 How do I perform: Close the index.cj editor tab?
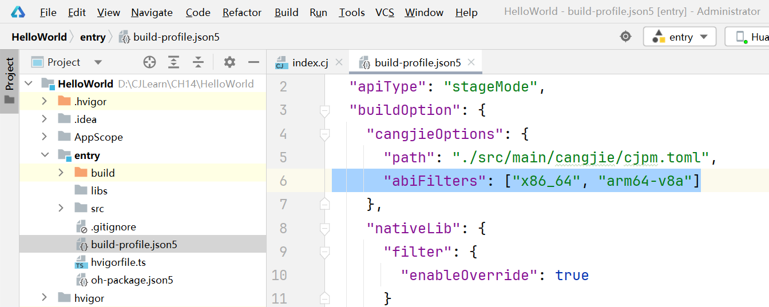pos(339,62)
